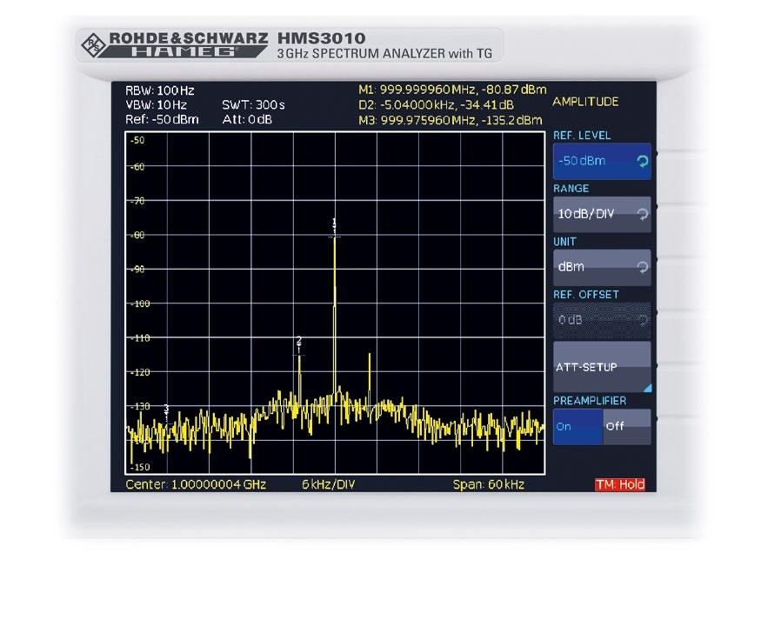Image resolution: width=781 pixels, height=640 pixels.
Task: Click the TM: Hold status indicator
Action: point(619,484)
